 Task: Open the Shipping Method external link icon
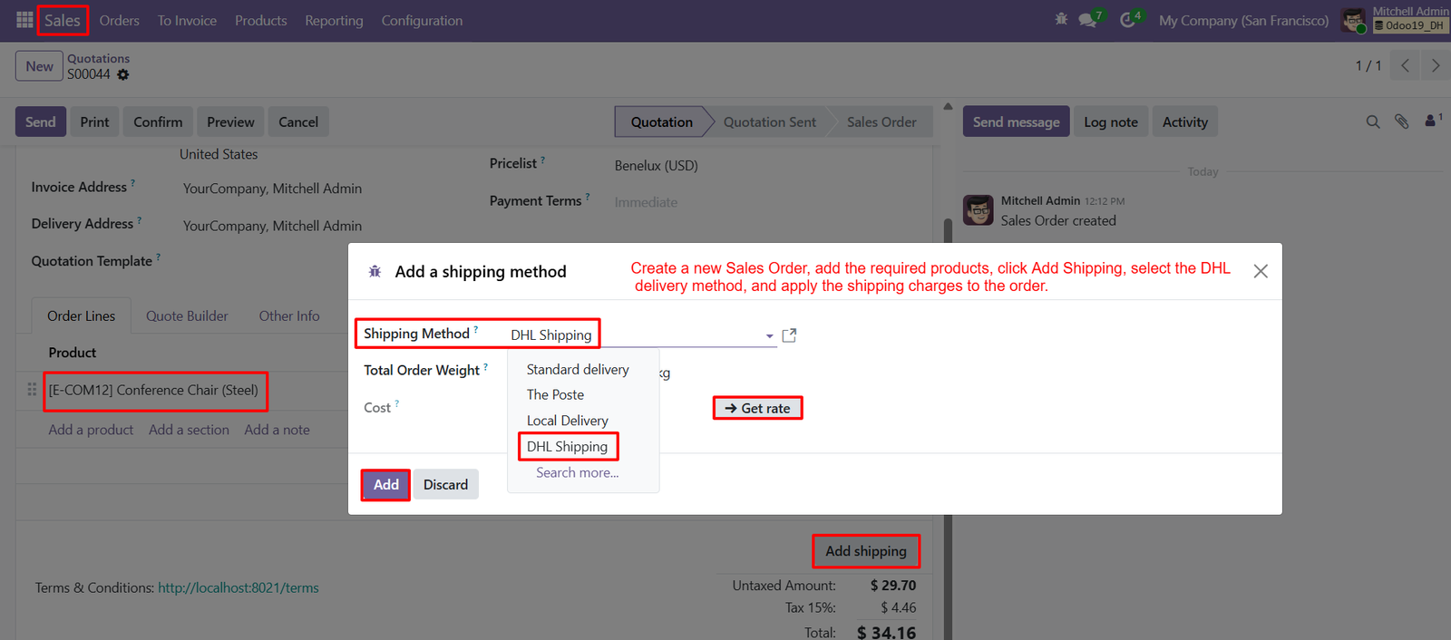coord(789,335)
